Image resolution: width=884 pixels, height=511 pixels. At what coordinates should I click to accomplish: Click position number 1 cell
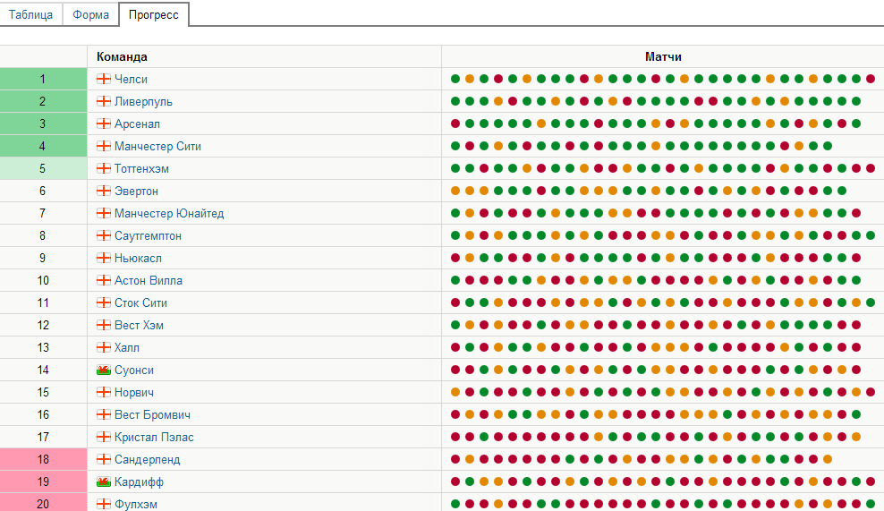[44, 79]
